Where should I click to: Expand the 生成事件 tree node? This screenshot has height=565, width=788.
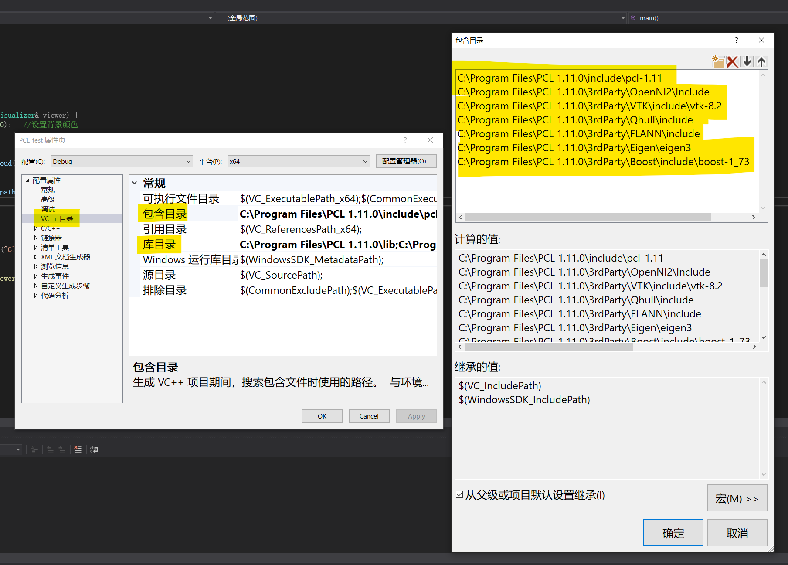(36, 276)
